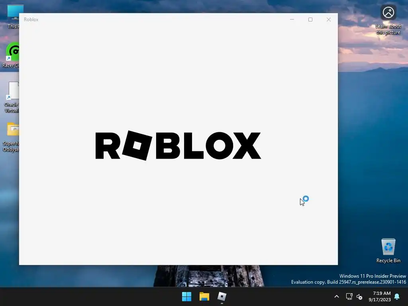Close the Roblox window
Viewport: 408px width, 306px height.
pos(329,20)
